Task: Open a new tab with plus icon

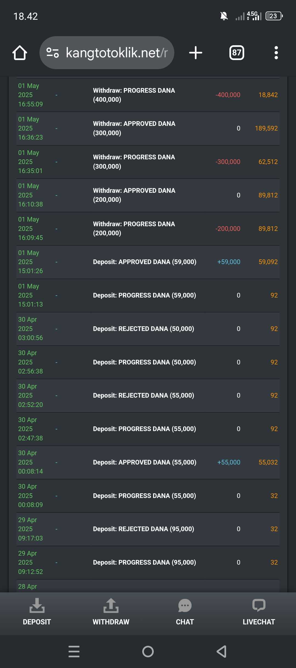Action: coord(196,53)
